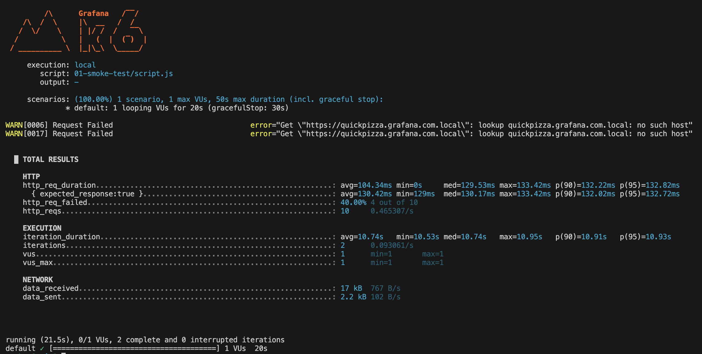Click the vus metric name
The width and height of the screenshot is (702, 354).
[x=29, y=254]
